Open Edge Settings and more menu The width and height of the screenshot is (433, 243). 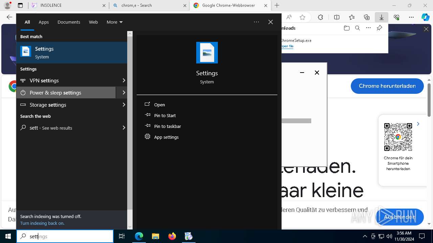coord(411,17)
